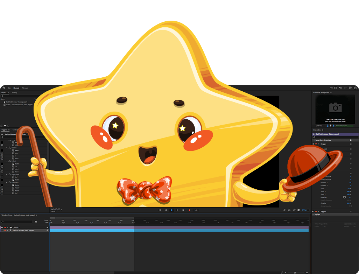This screenshot has width=359, height=274.
Task: Toggle visibility eye of Dragger behavior
Action: click(313, 144)
